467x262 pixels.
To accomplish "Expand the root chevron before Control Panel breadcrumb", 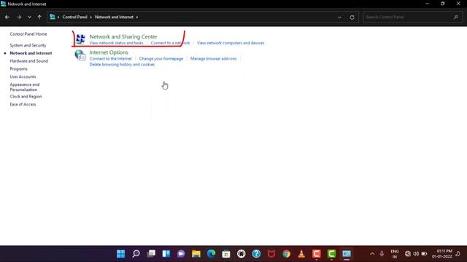I will tap(58, 17).
